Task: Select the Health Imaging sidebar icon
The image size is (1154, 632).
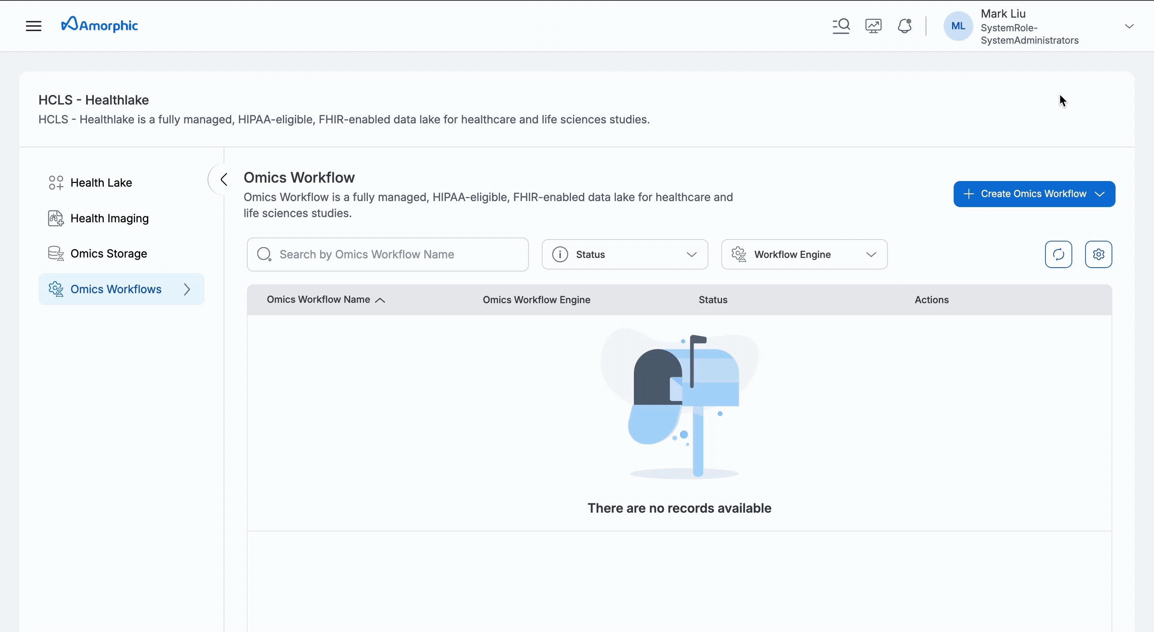Action: pos(55,218)
